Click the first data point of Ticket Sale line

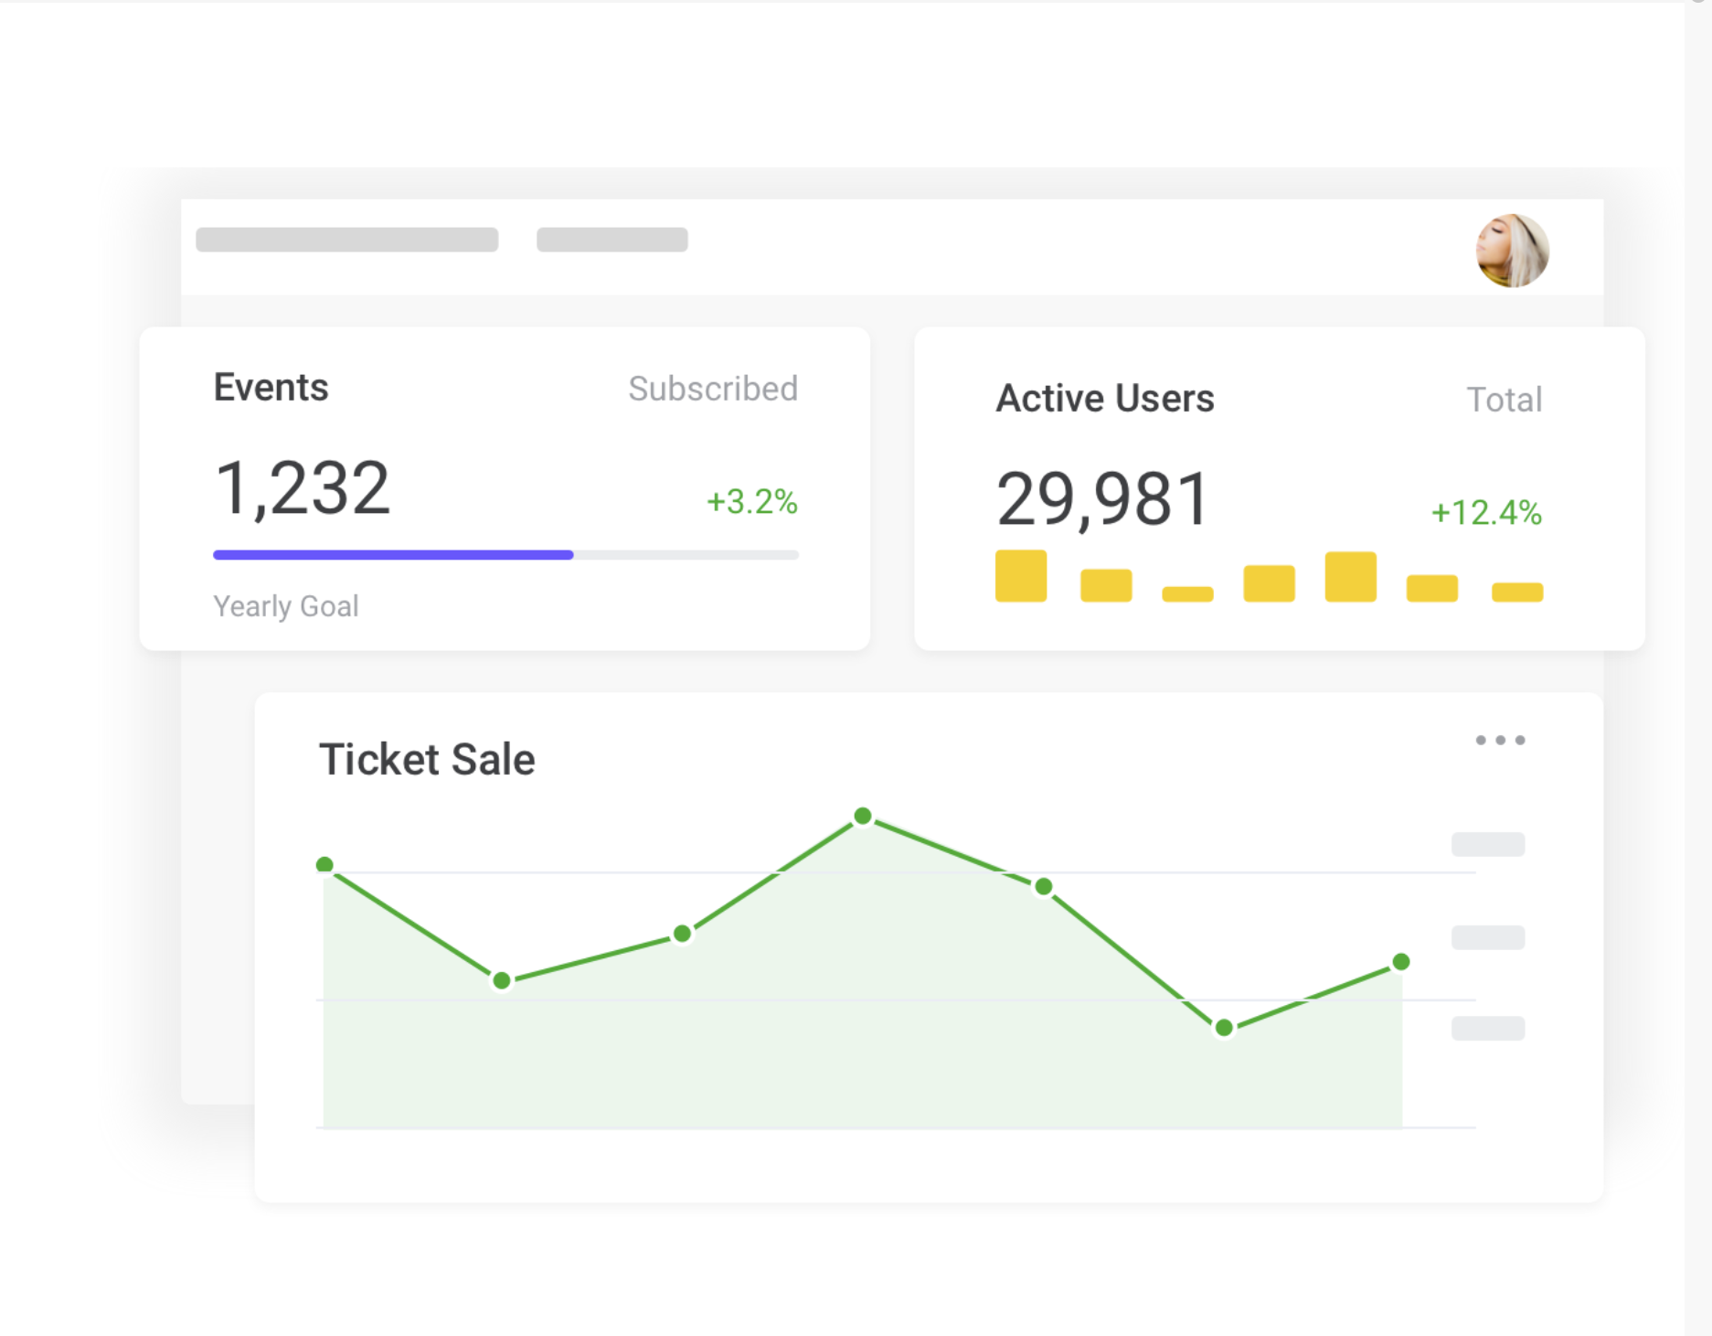pyautogui.click(x=324, y=864)
